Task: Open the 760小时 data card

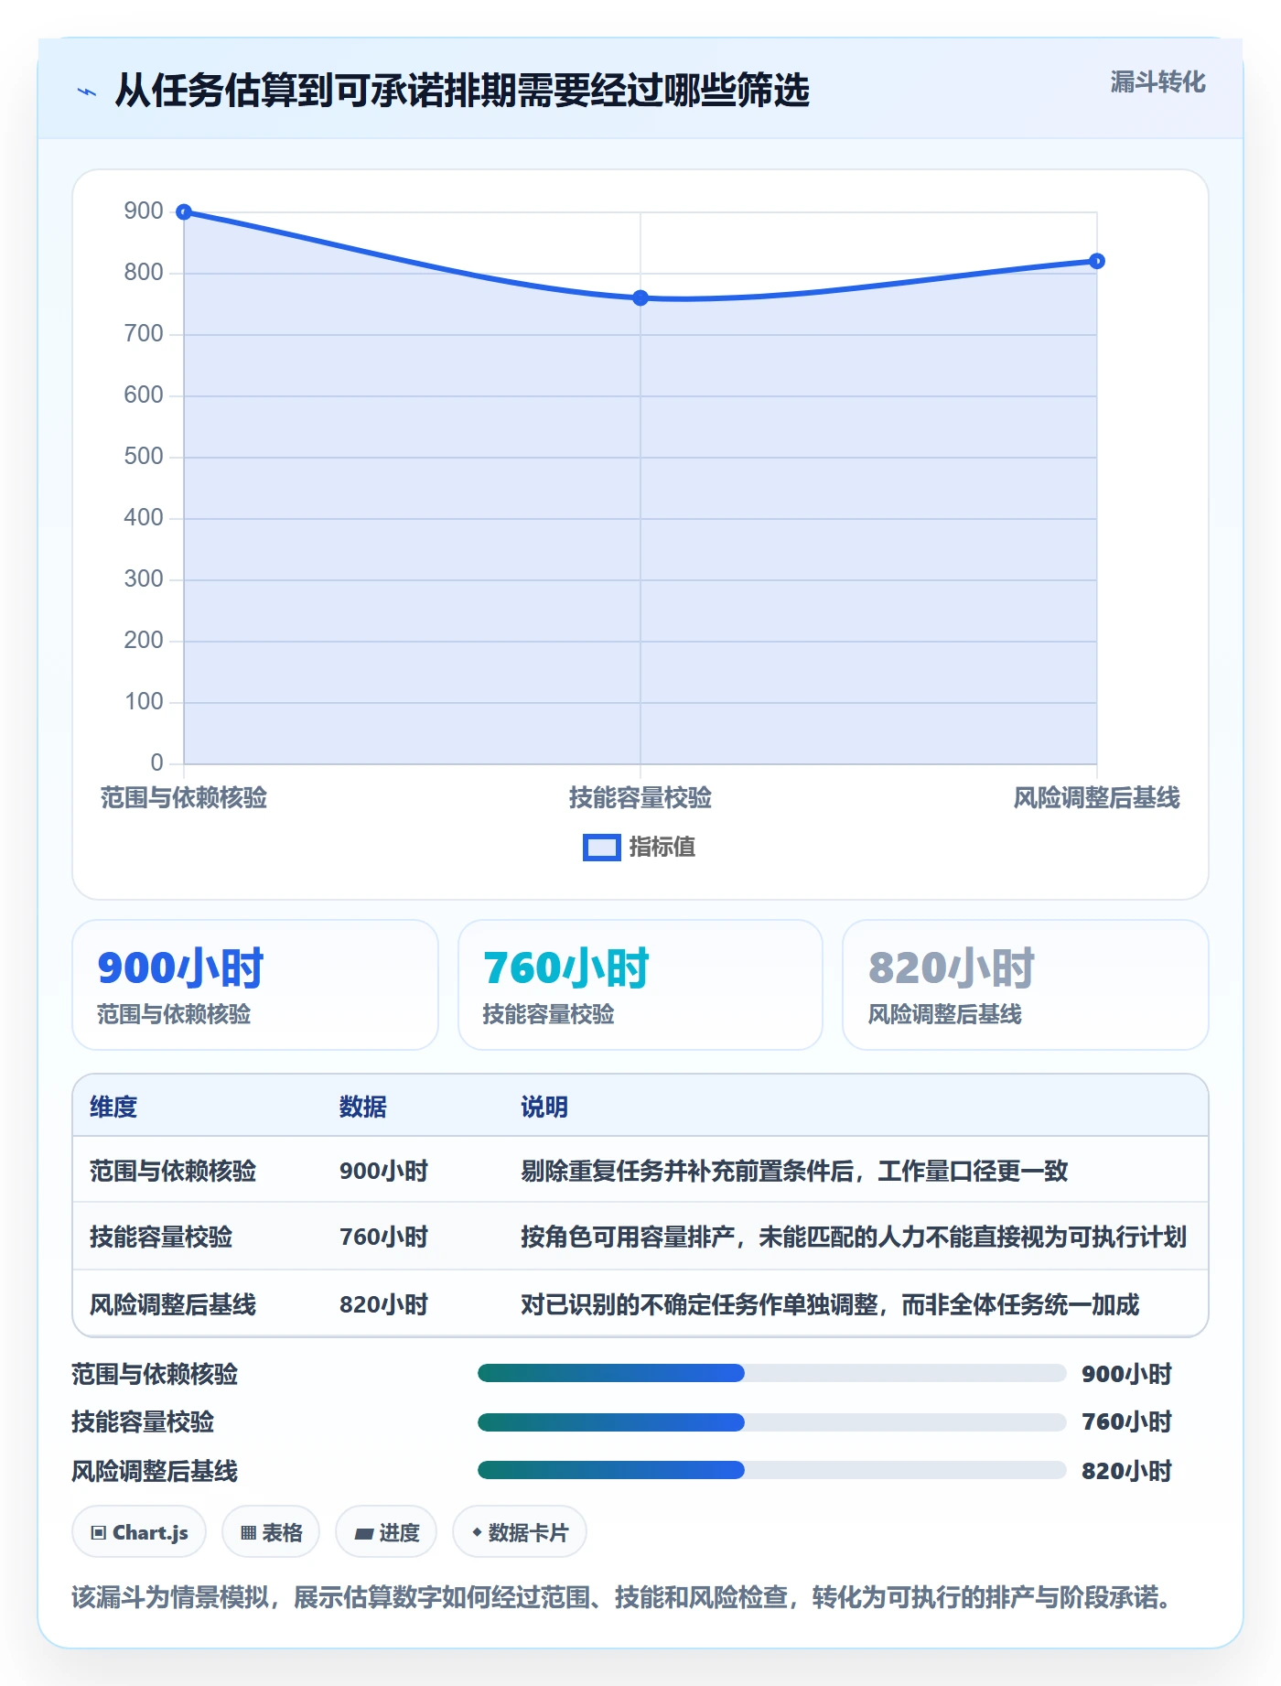Action: click(x=640, y=985)
